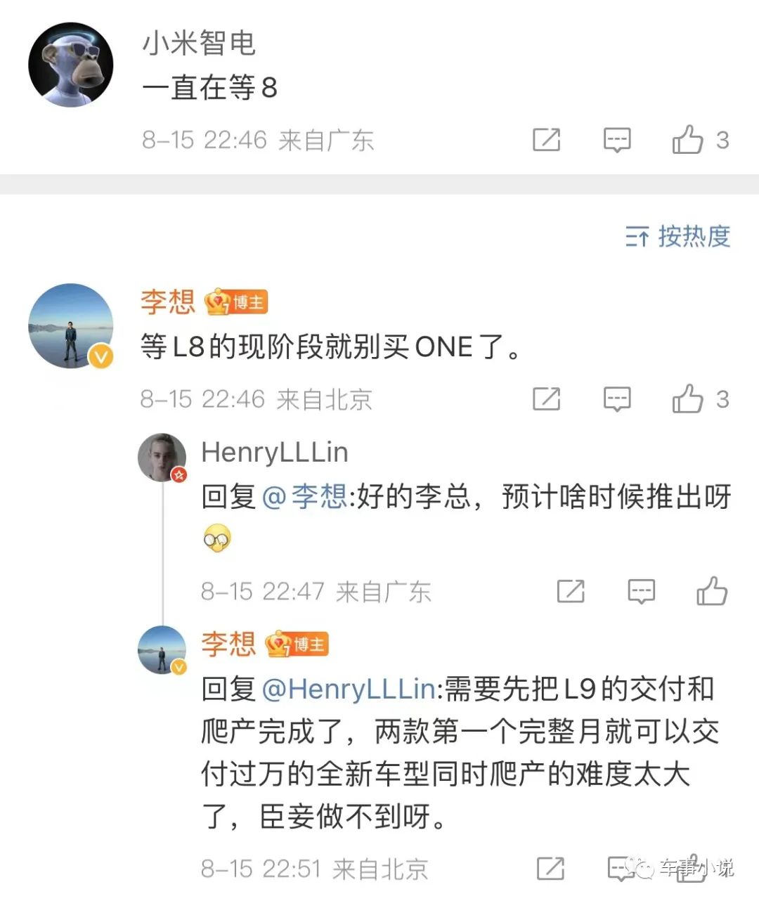The width and height of the screenshot is (759, 901).
Task: Open replies on 李想's L8 comment
Action: pos(617,399)
